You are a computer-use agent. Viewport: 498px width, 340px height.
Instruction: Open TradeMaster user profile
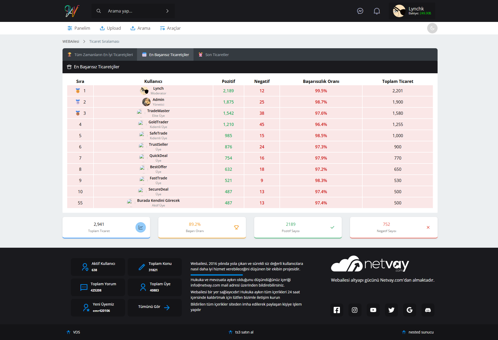click(158, 111)
